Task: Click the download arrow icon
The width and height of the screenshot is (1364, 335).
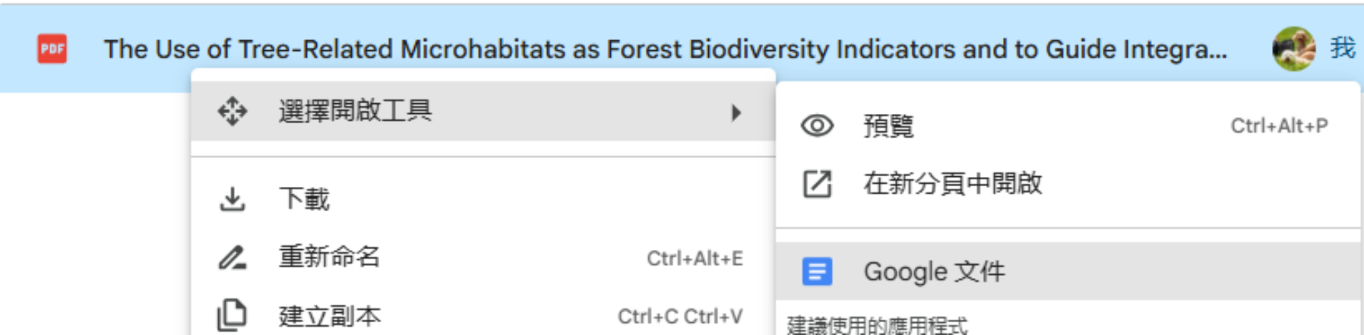Action: 232,199
